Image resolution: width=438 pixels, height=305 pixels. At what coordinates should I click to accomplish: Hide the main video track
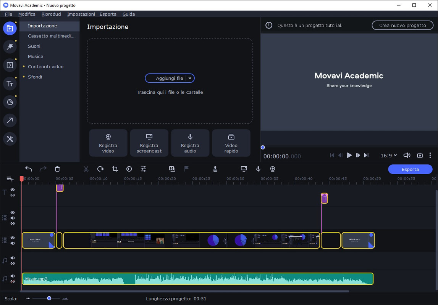[x=13, y=238]
